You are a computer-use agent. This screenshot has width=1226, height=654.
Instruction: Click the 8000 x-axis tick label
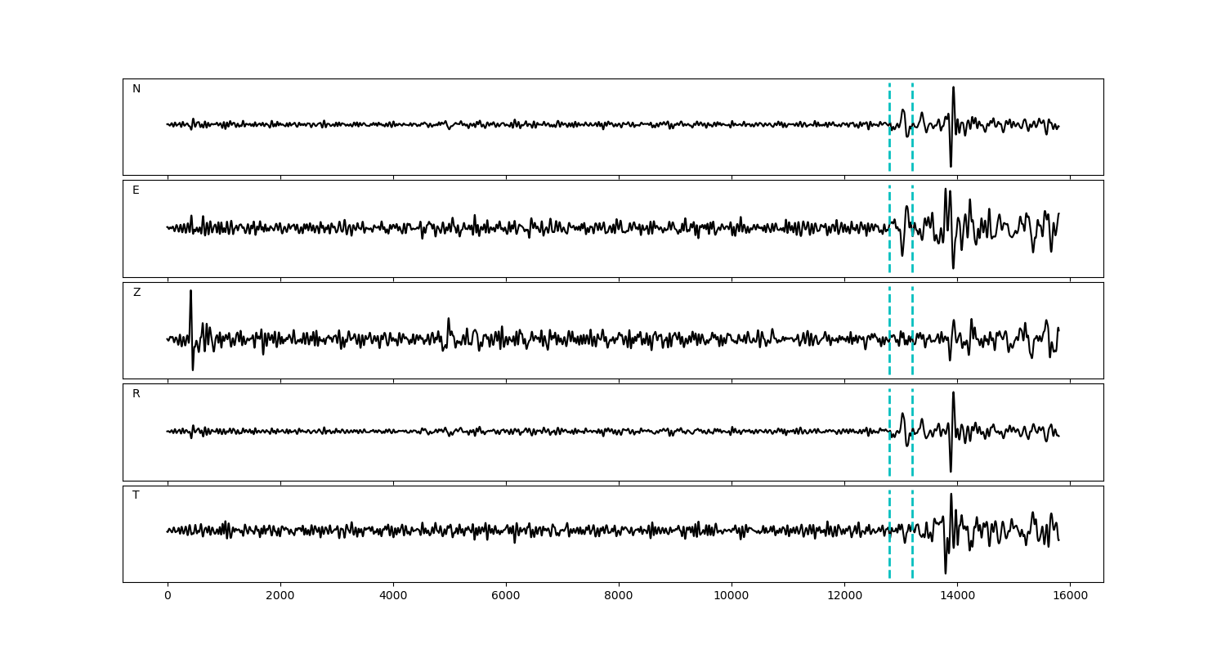point(619,597)
